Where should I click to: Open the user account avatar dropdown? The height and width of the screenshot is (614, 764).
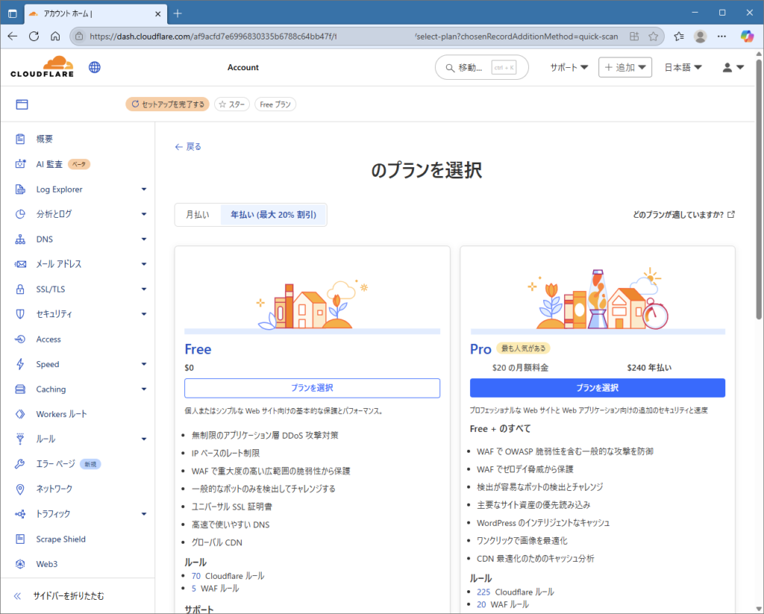[733, 67]
